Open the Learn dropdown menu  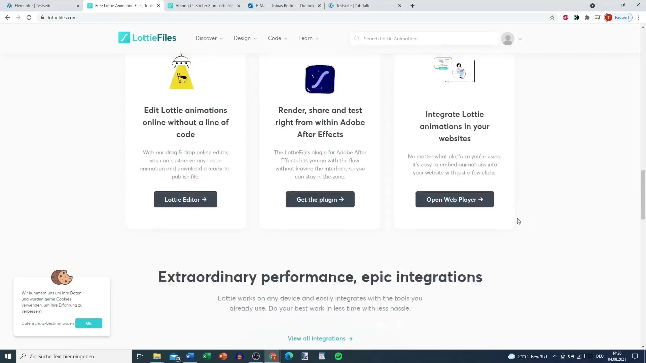[x=309, y=38]
